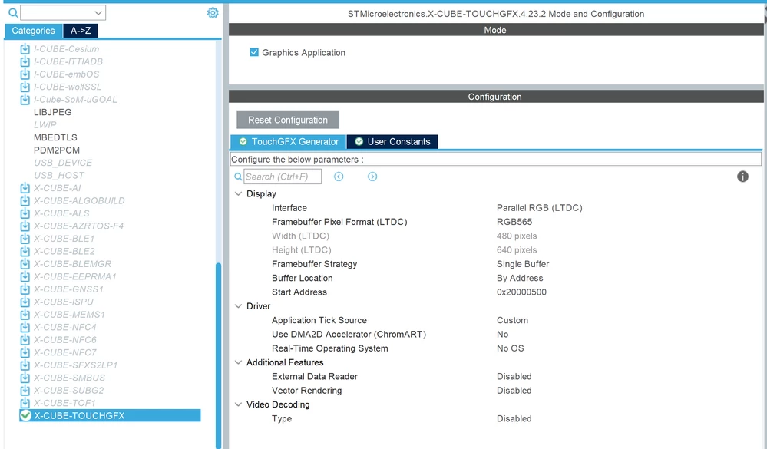Select X-CUBE-SUBG2 entry
The height and width of the screenshot is (449, 767).
[68, 391]
